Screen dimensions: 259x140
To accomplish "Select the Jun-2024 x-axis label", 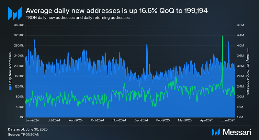I will coord(32,120).
